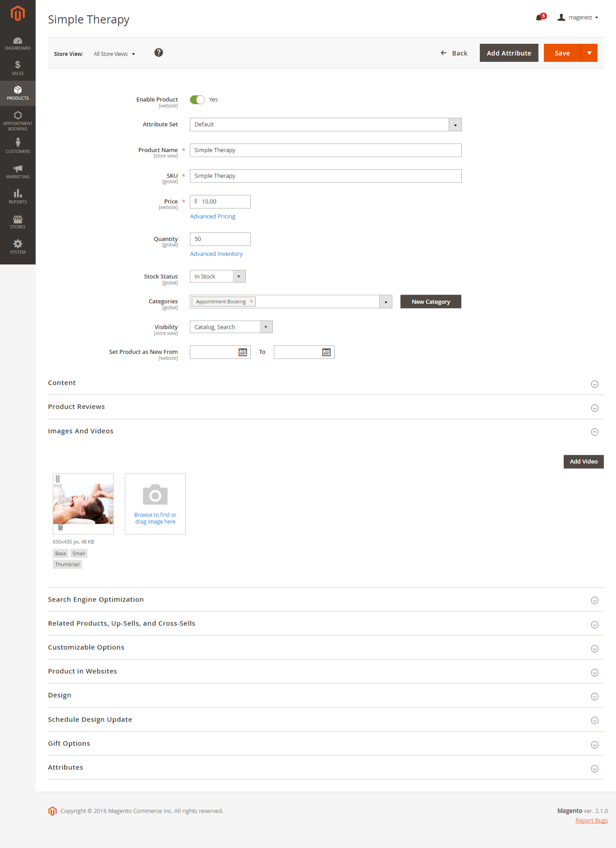This screenshot has width=616, height=848.
Task: Open Save button's dropdown arrow
Action: point(589,53)
